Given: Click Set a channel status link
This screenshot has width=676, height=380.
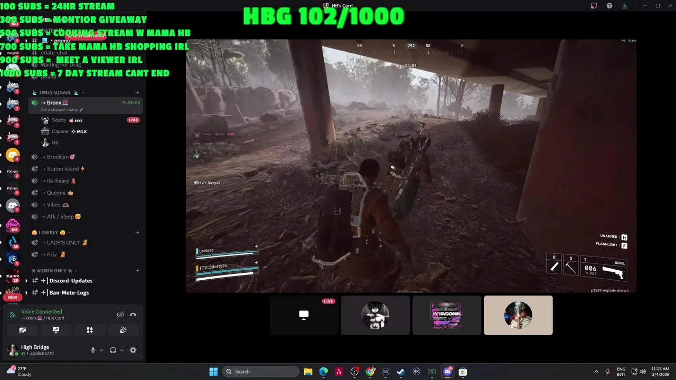Looking at the screenshot, I should coord(62,110).
